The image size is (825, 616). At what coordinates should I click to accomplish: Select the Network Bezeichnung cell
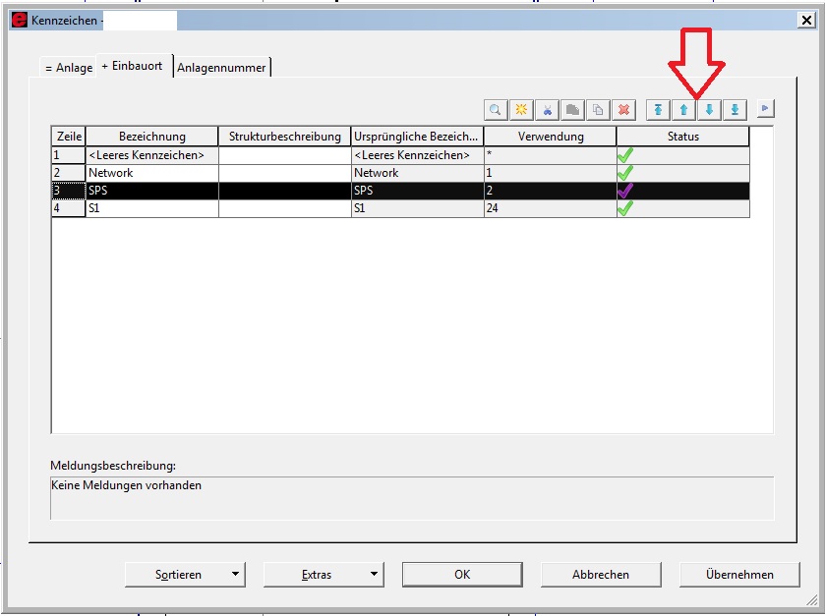(152, 173)
